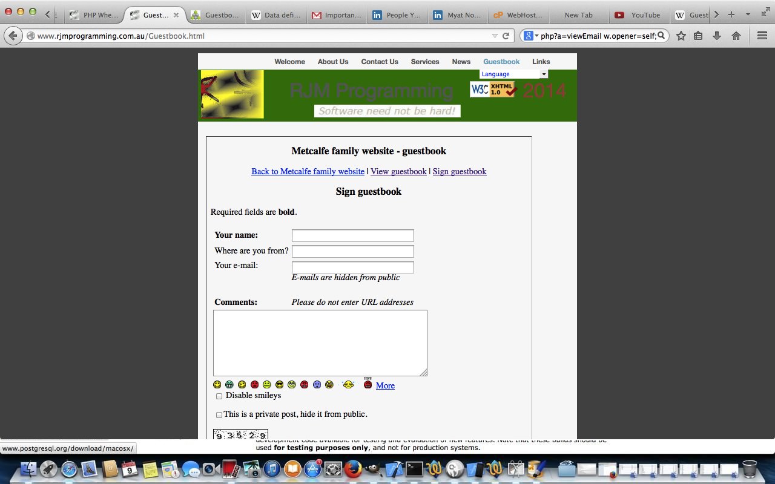Follow Back to Metcalfe family website link
Screen dimensions: 775x484
click(308, 171)
